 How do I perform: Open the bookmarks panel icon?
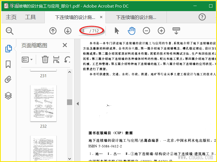pyautogui.click(x=8, y=64)
